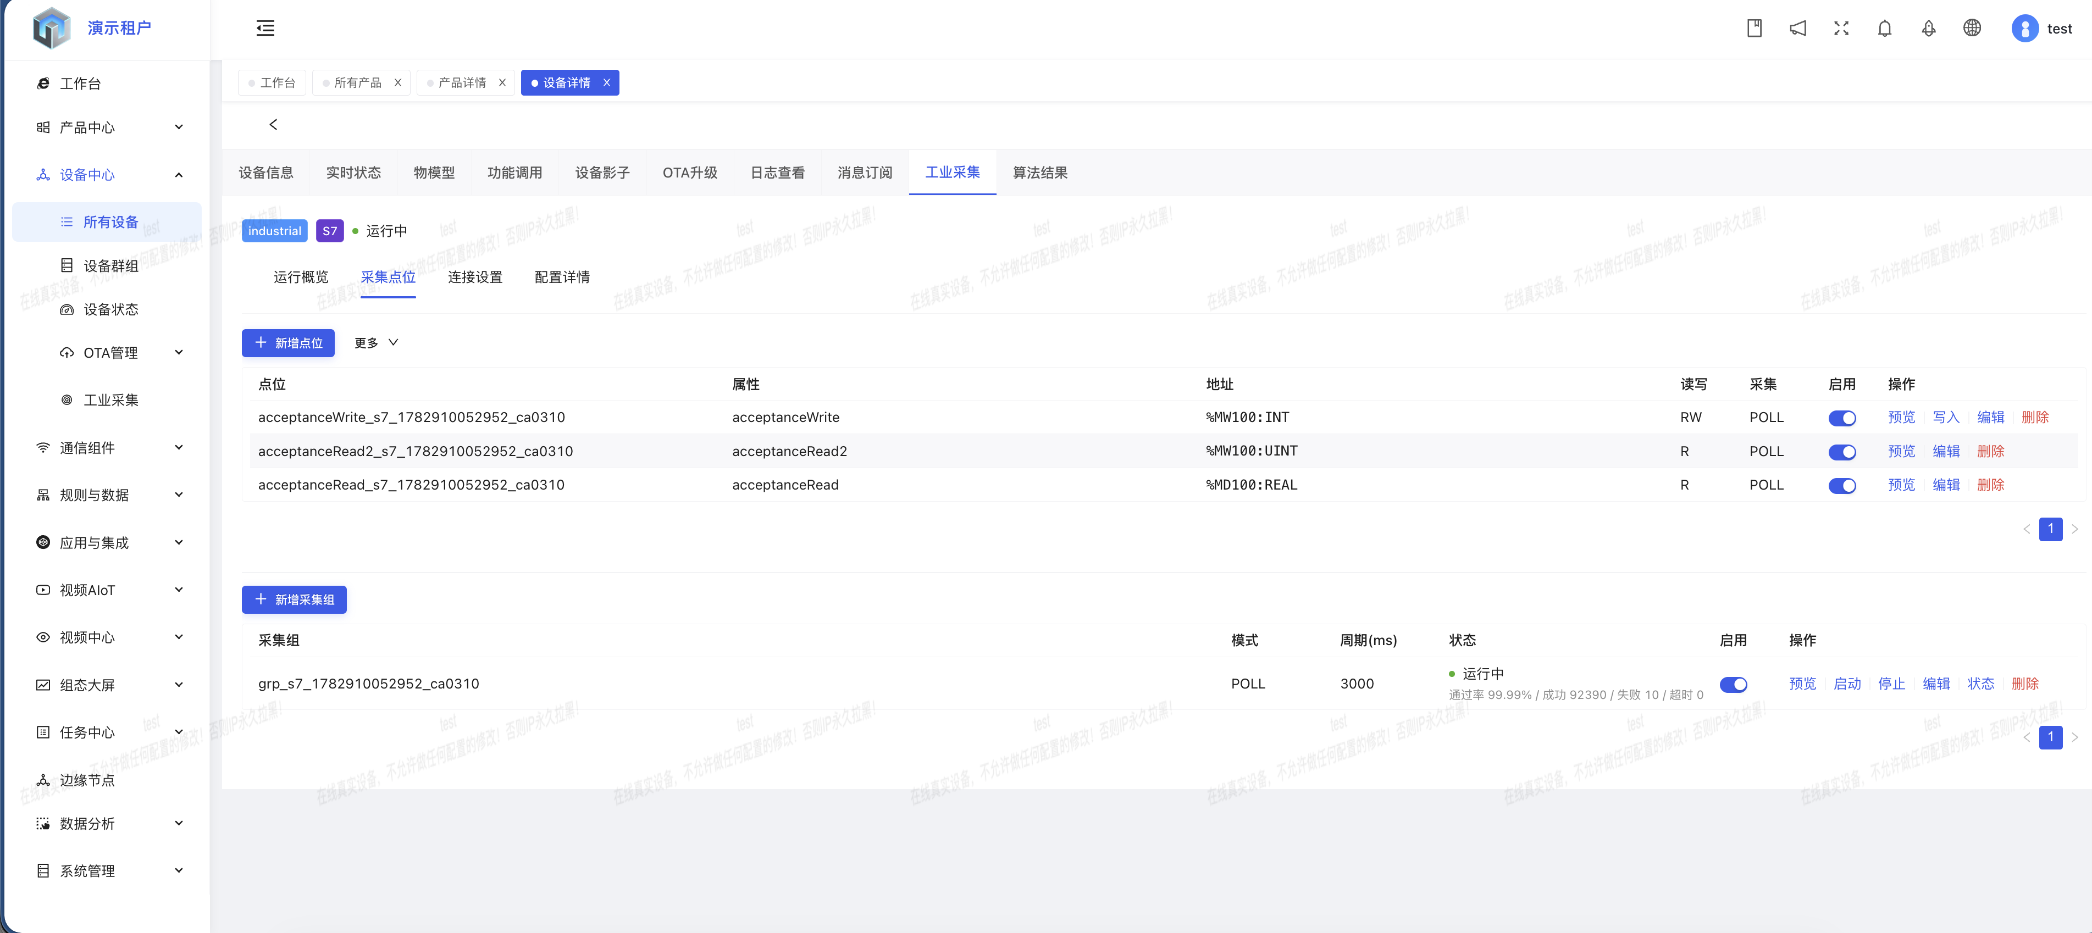Click 新增采集组 button
The image size is (2092, 933).
294,599
